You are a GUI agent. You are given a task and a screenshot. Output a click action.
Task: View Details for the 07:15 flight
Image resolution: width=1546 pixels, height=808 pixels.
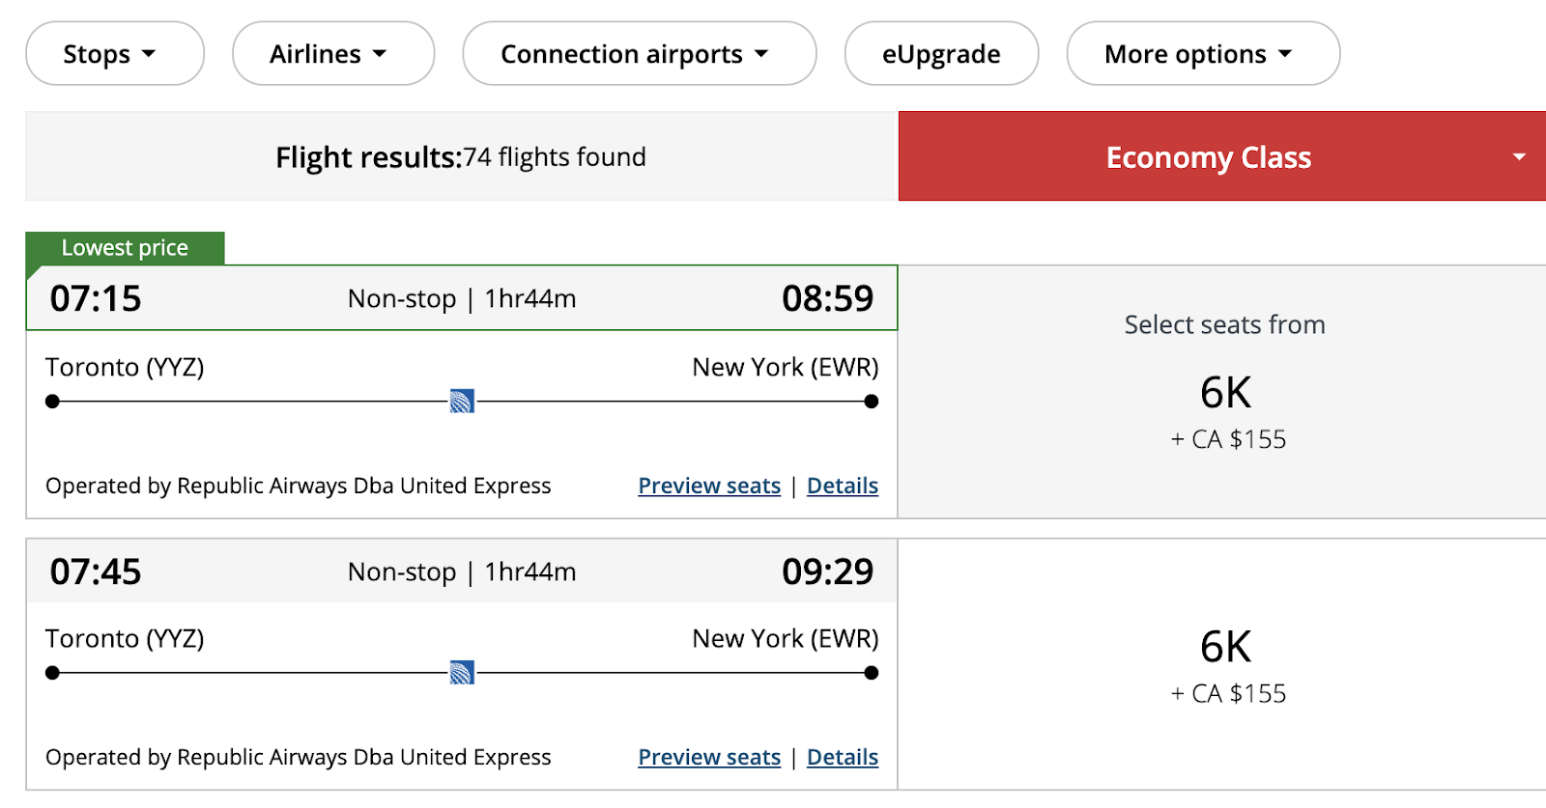click(843, 487)
